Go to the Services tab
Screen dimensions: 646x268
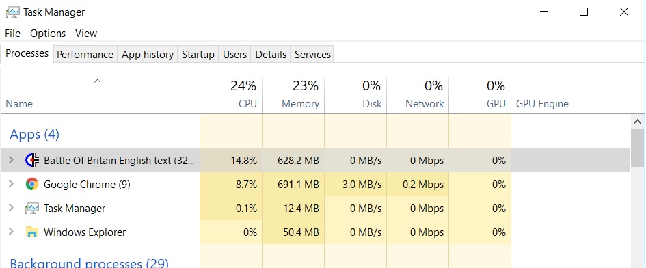312,55
